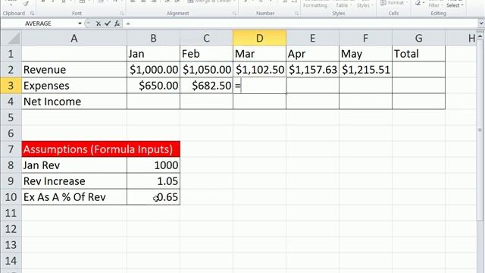The height and width of the screenshot is (273, 485).
Task: Select highlighted row 3 header
Action: point(11,86)
